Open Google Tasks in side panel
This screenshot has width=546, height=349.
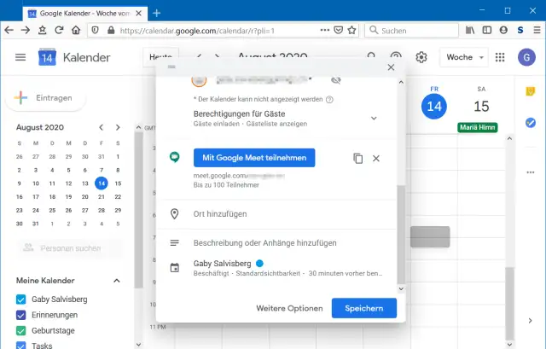530,123
